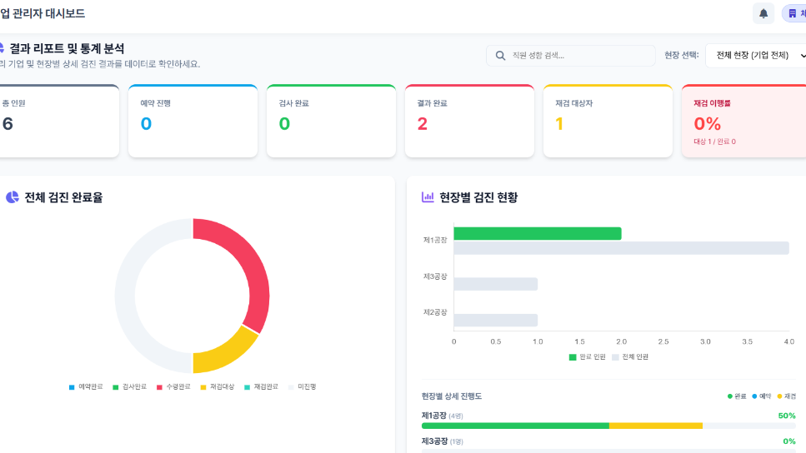Click the pie chart icon beside 전체 검진 완료율
This screenshot has height=453, width=806.
click(12, 197)
